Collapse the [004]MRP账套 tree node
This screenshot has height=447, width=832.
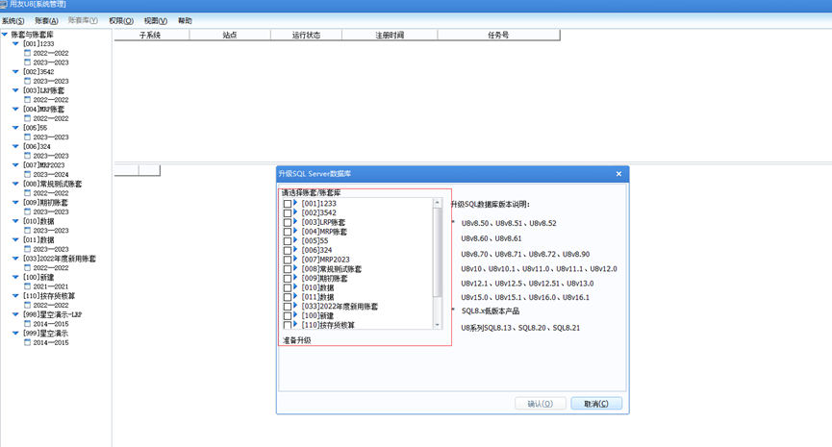point(15,109)
